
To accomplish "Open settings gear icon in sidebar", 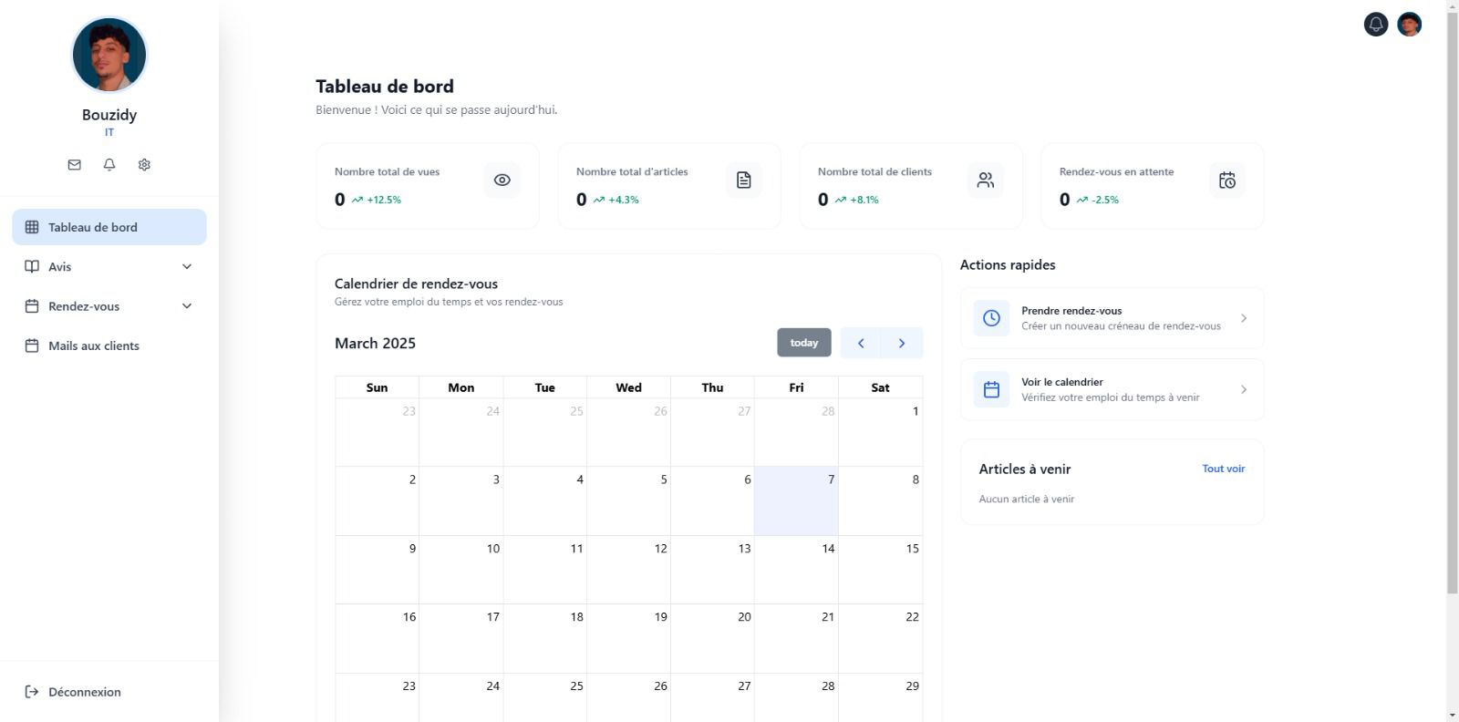I will tap(144, 165).
